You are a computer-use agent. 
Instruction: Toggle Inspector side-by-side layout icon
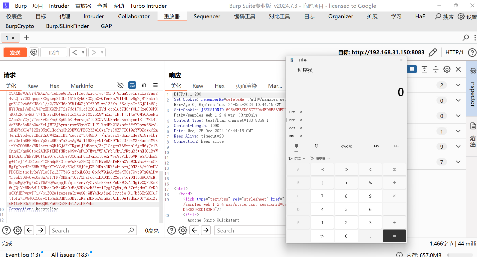pyautogui.click(x=412, y=69)
